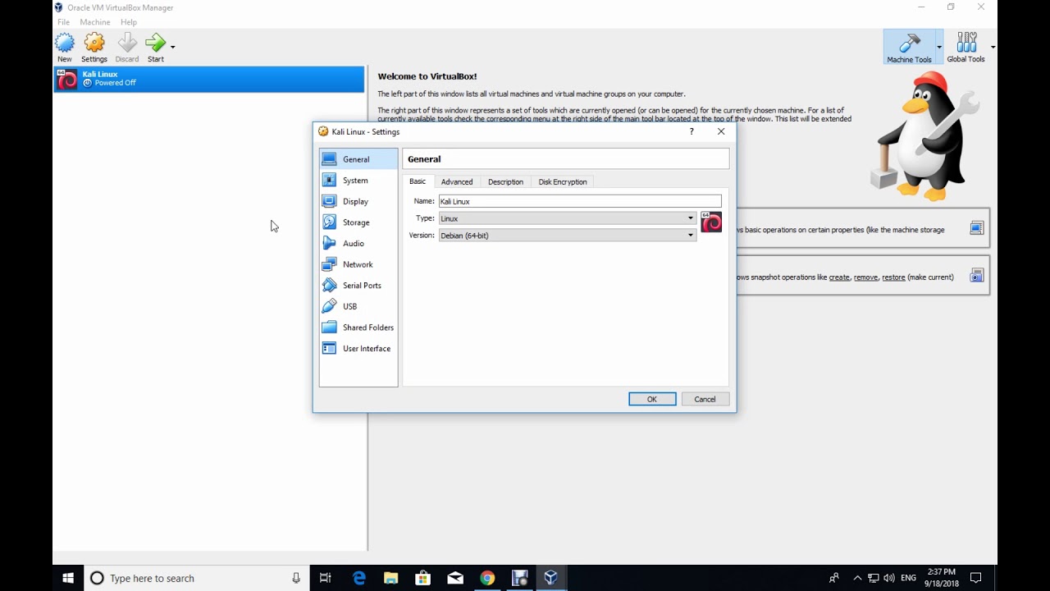Viewport: 1050px width, 591px height.
Task: Select the Kali Linux VM in the list
Action: tap(209, 79)
